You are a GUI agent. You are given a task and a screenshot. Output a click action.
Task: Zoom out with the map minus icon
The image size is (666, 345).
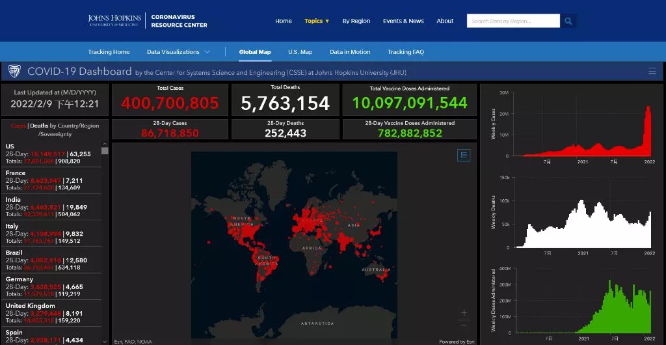coord(464,326)
